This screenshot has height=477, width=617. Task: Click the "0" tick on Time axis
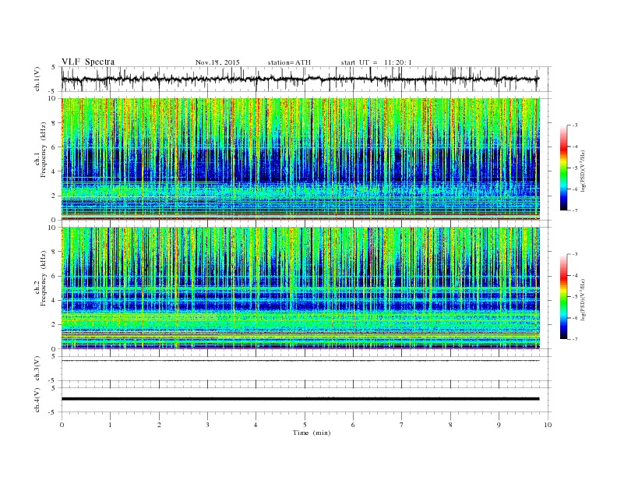(x=62, y=425)
